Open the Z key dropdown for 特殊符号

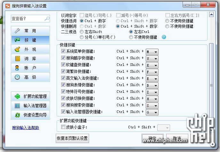[152, 92]
